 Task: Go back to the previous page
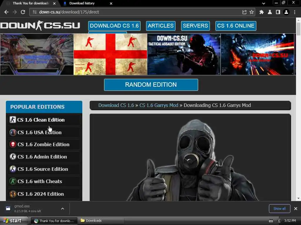6,12
